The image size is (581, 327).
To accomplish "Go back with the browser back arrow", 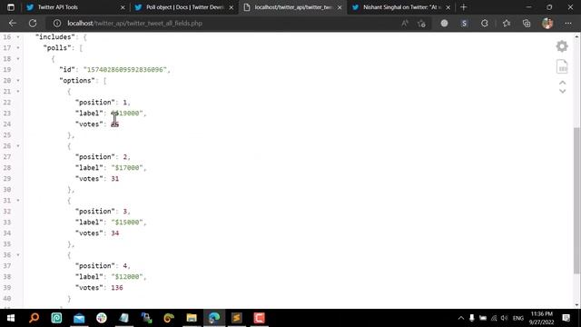I will (x=13, y=23).
